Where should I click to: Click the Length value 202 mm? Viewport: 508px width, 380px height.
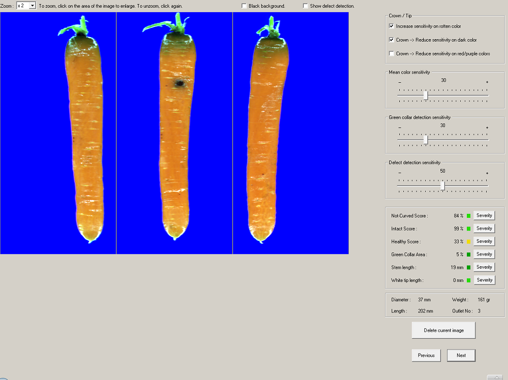425,311
